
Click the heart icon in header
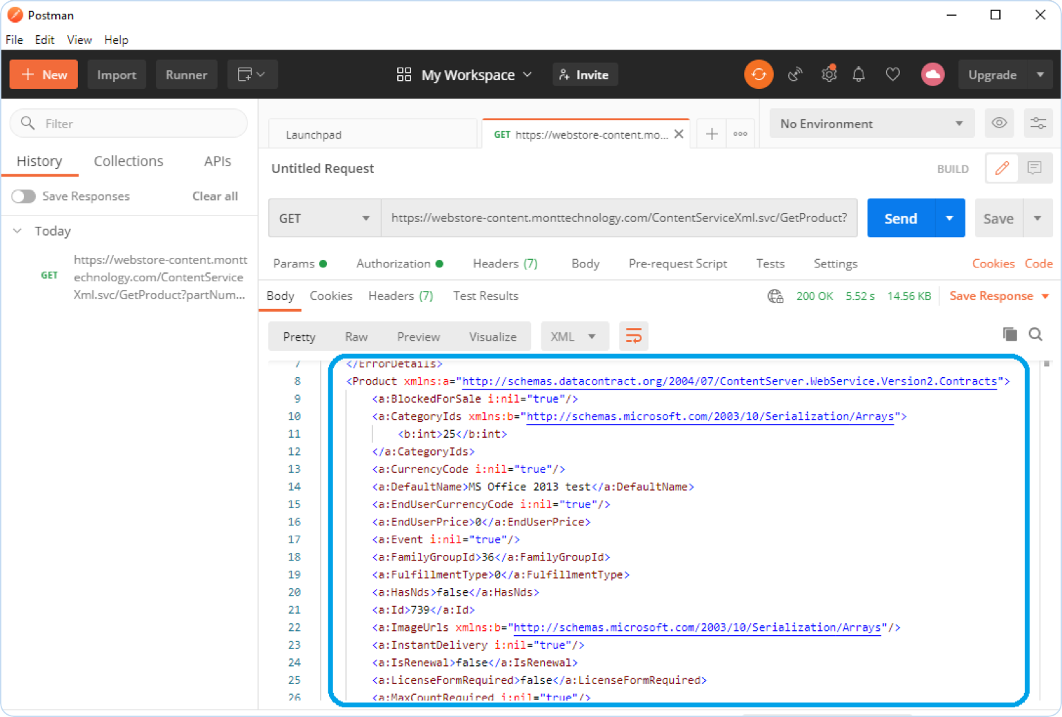tap(893, 74)
